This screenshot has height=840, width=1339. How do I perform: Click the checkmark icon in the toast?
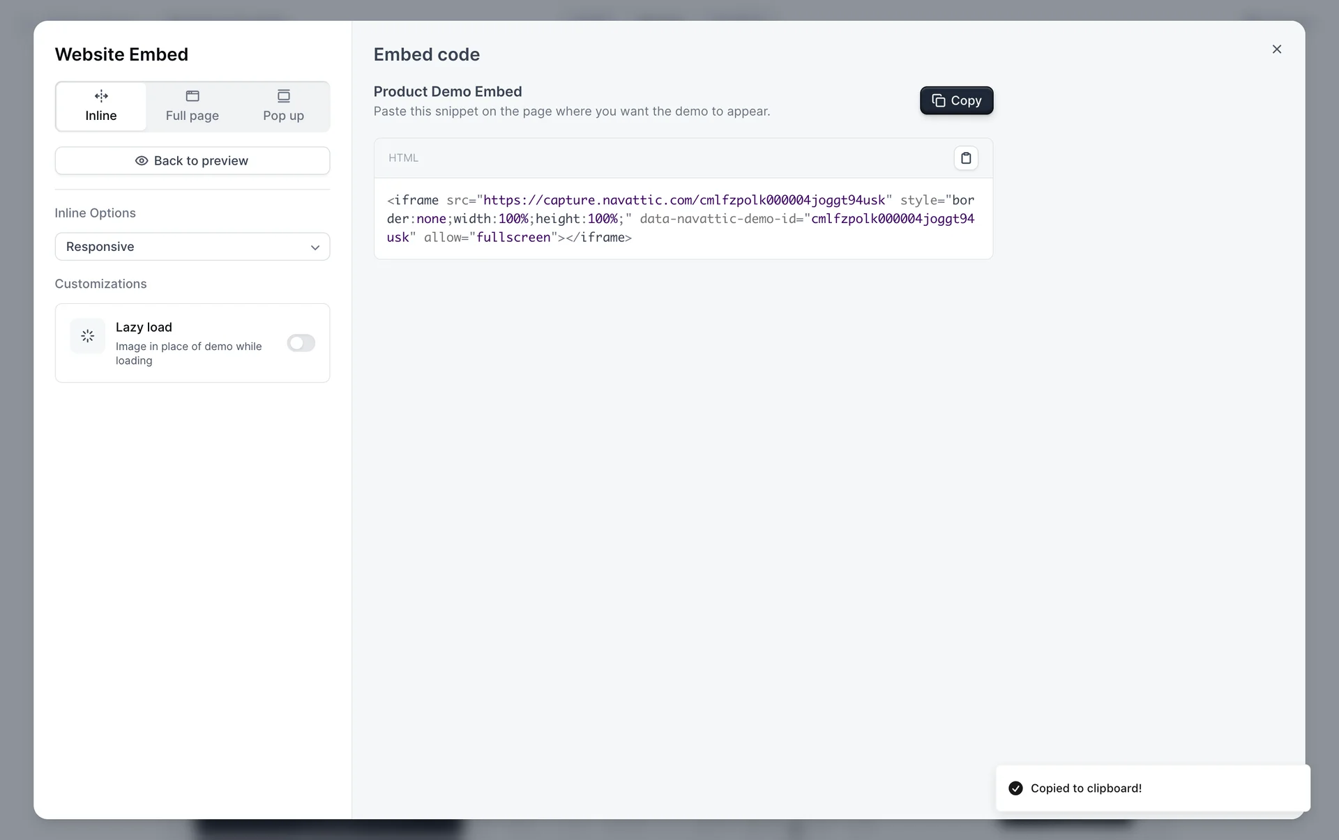(1016, 788)
